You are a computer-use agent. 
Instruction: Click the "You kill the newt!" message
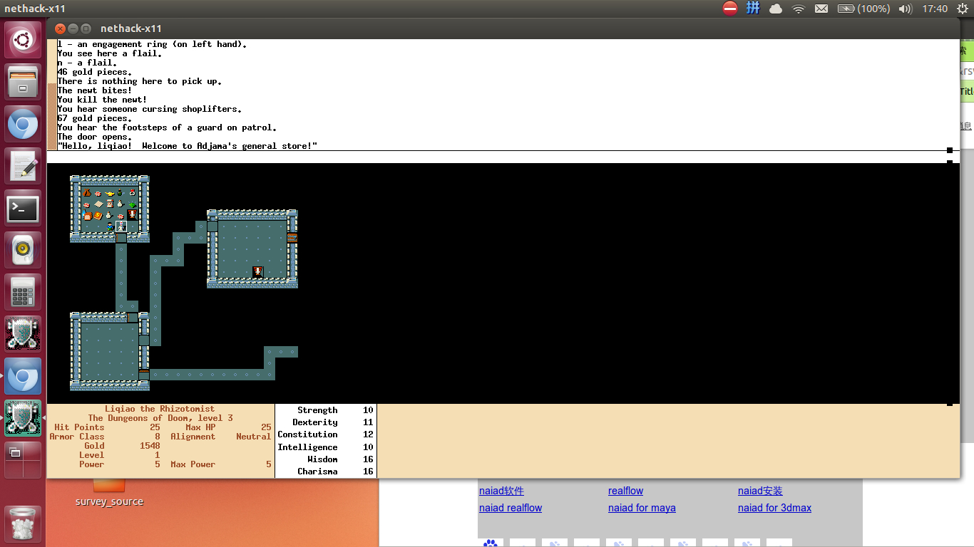(x=102, y=100)
